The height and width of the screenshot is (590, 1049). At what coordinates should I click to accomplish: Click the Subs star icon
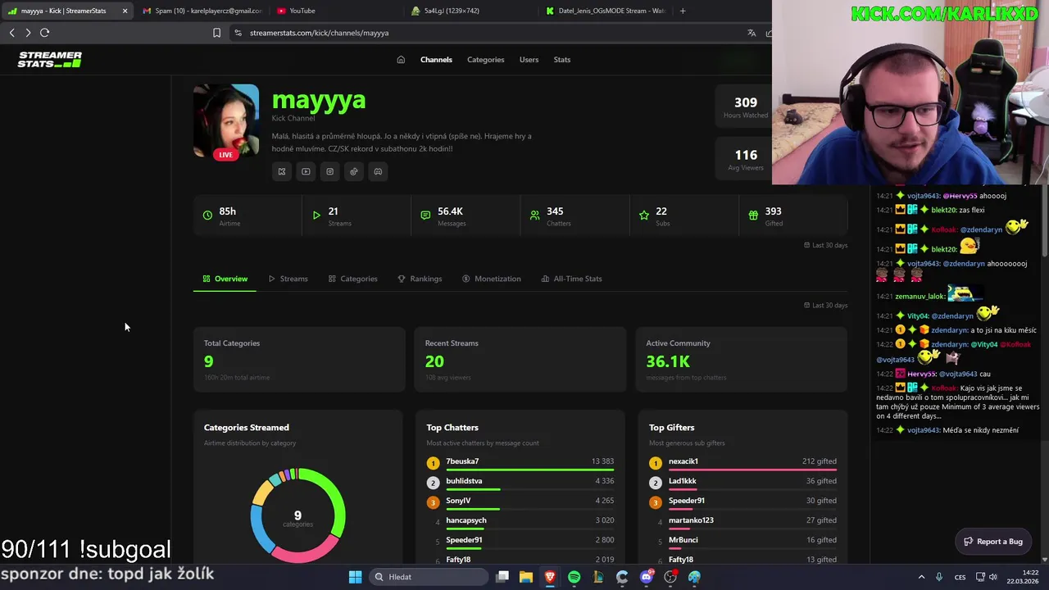[x=644, y=216]
